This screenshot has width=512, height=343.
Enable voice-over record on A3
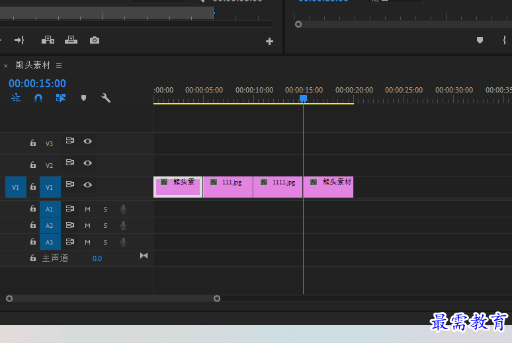point(123,242)
